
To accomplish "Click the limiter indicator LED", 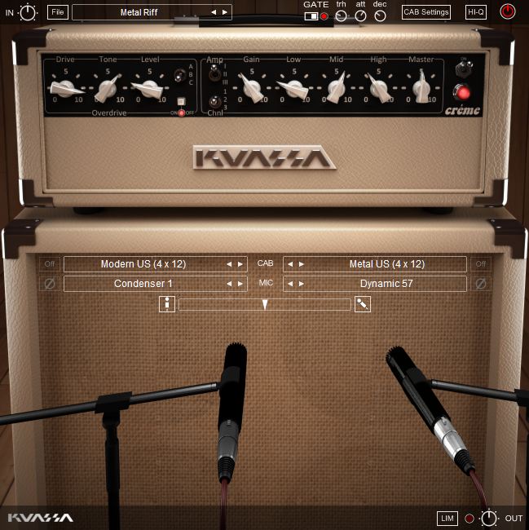I will pyautogui.click(x=469, y=518).
